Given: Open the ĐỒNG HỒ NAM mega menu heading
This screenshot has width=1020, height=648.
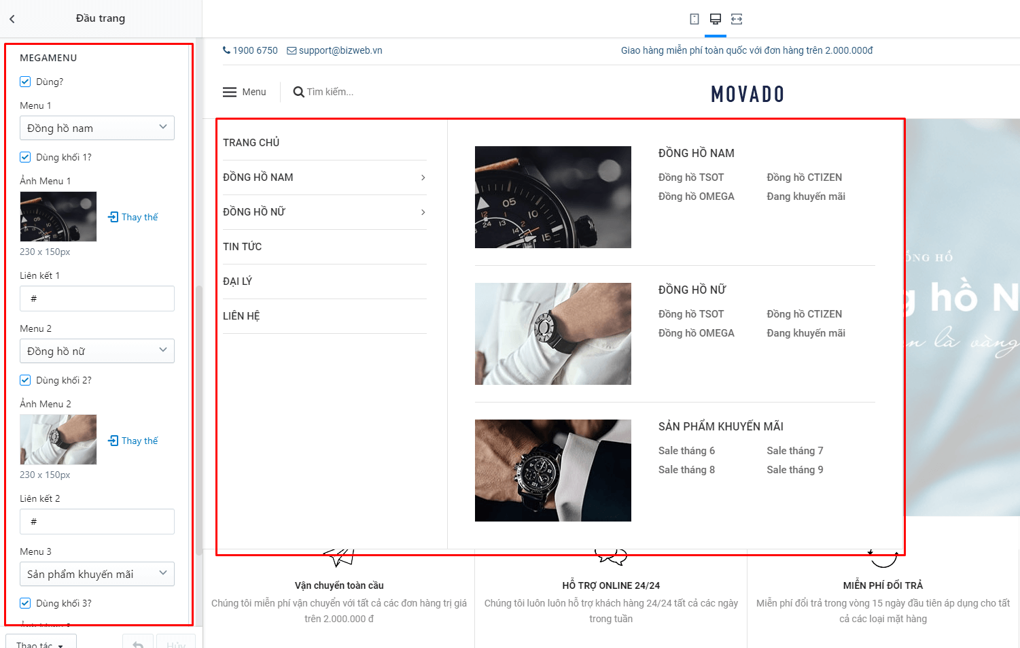Looking at the screenshot, I should coord(697,154).
